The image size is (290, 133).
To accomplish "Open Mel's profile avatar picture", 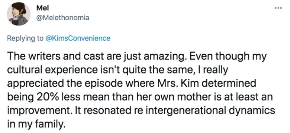I will (19, 14).
